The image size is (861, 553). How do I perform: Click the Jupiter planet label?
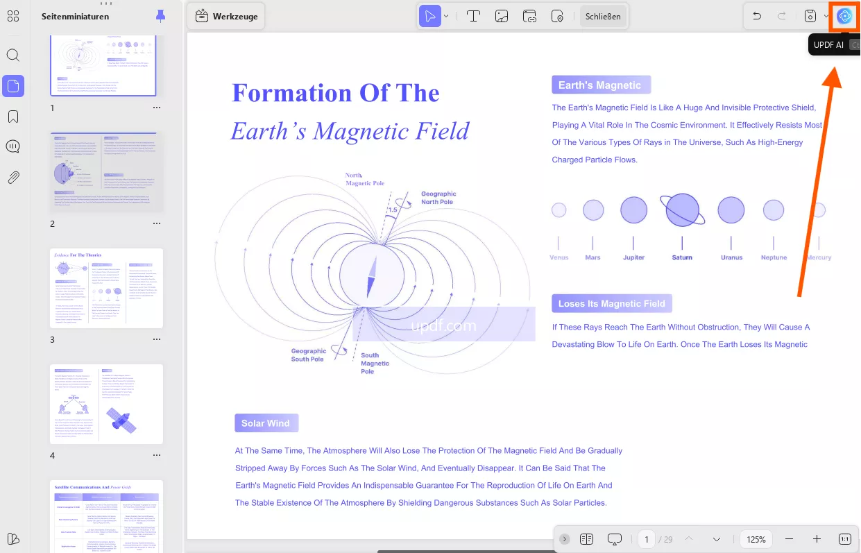633,257
